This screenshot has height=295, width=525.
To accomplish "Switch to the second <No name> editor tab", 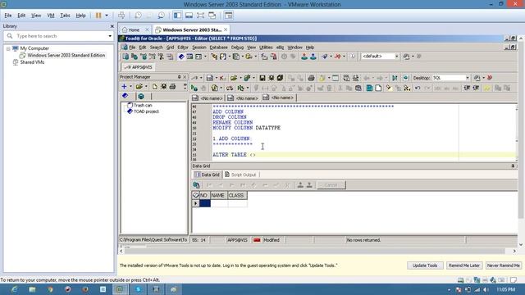I will (x=243, y=98).
